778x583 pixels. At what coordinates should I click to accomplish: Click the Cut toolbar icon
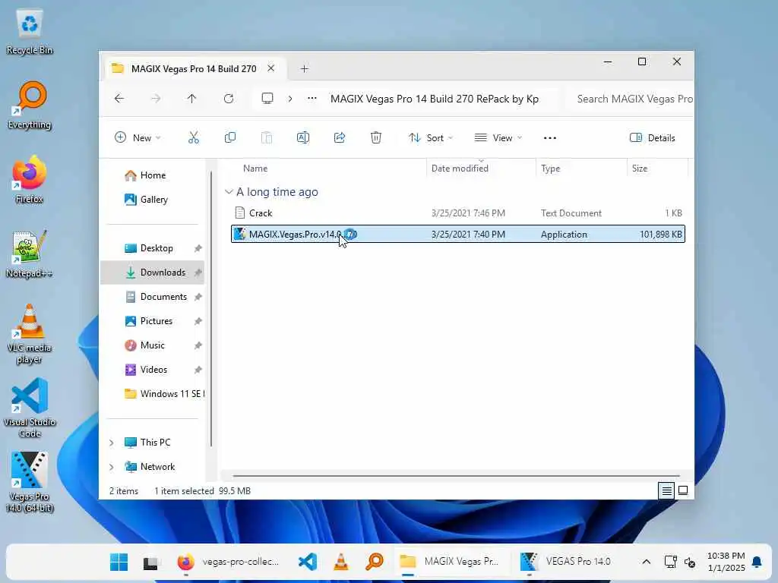coord(194,138)
